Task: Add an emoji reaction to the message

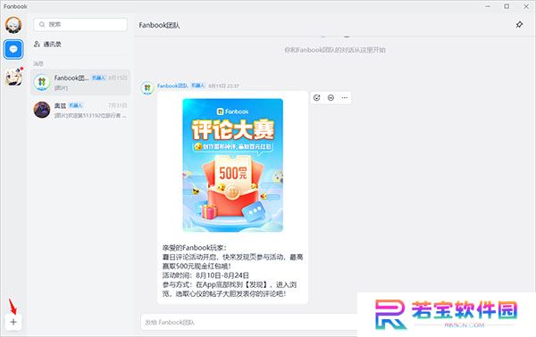Action: 331,98
